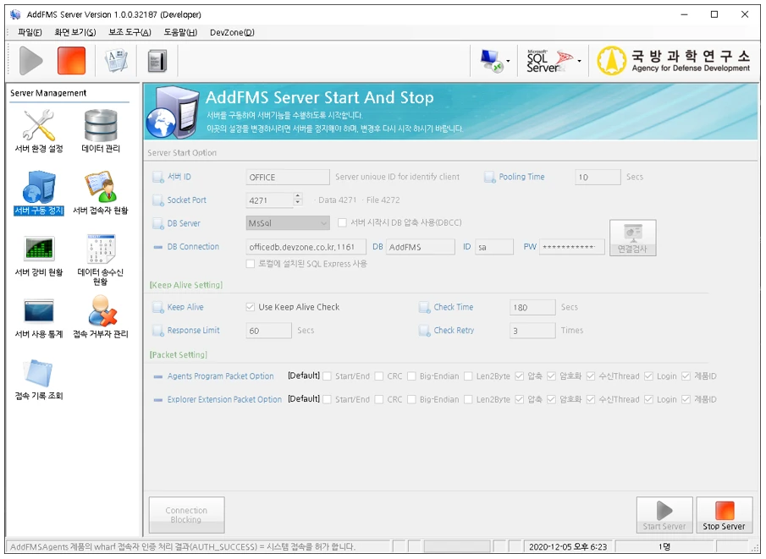
Task: Click the Pooling Time label icon
Action: coord(489,177)
